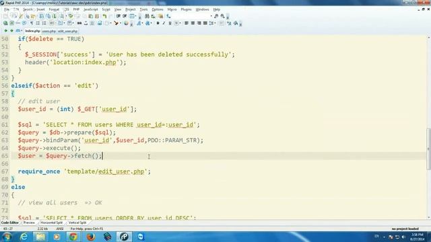The image size is (431, 242).
Task: Open dropdown arrow beside the table icon
Action: pos(136,16)
